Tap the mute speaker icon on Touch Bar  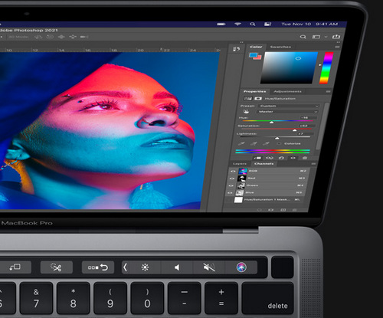(x=209, y=267)
